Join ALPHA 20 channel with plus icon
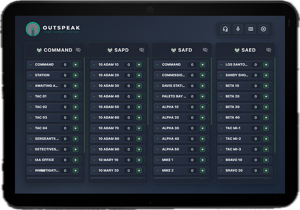300x210 pixels. 203,118
